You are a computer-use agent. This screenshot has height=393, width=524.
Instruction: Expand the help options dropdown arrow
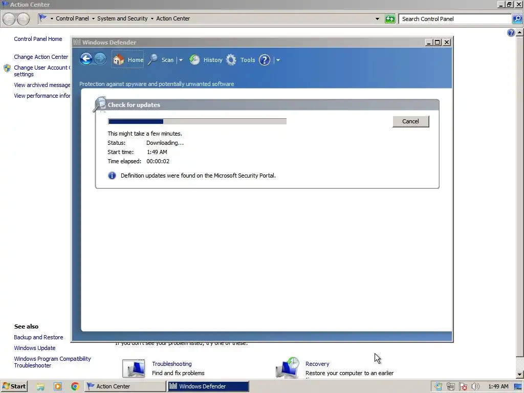point(278,60)
